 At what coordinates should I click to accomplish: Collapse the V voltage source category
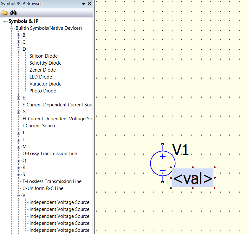click(19, 195)
